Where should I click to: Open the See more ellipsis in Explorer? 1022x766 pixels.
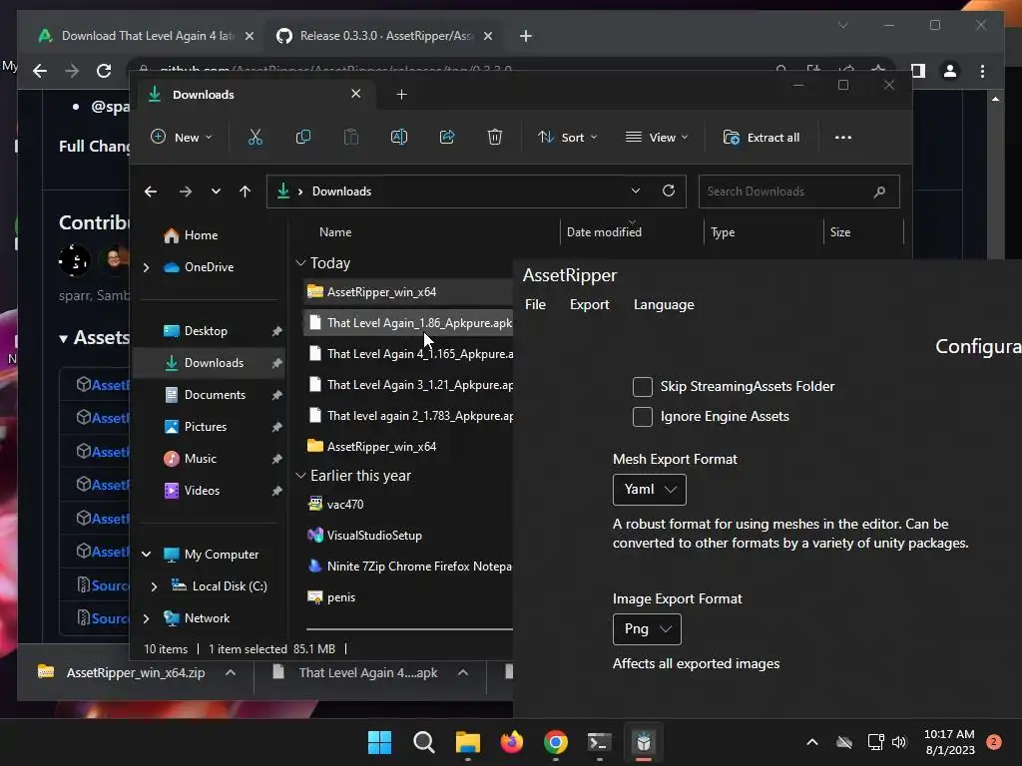(x=842, y=138)
